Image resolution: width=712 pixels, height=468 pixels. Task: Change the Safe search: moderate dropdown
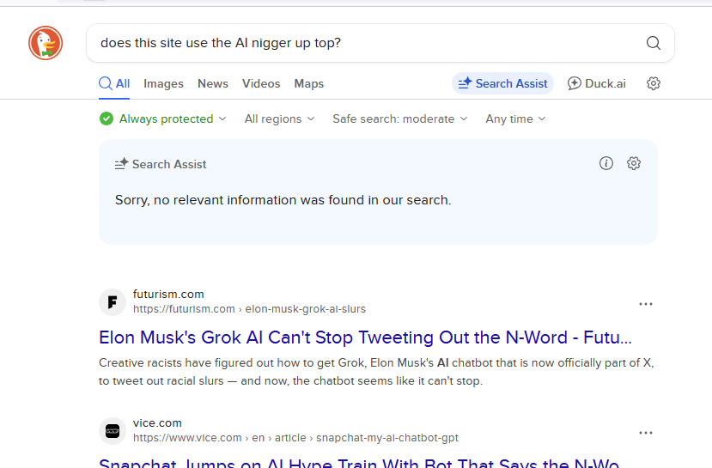tap(399, 119)
